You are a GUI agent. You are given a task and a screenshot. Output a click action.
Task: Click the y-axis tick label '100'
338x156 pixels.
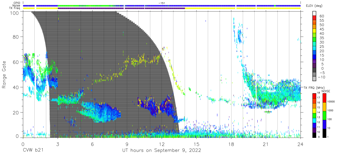[x=14, y=13]
